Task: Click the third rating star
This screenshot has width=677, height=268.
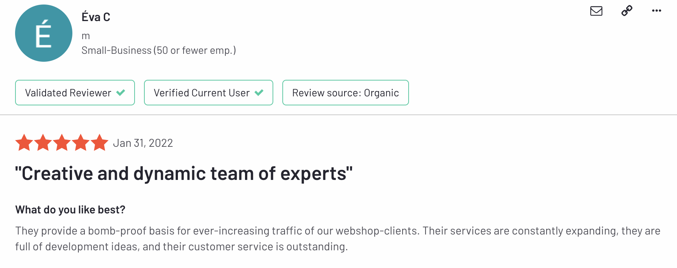Action: tap(62, 143)
